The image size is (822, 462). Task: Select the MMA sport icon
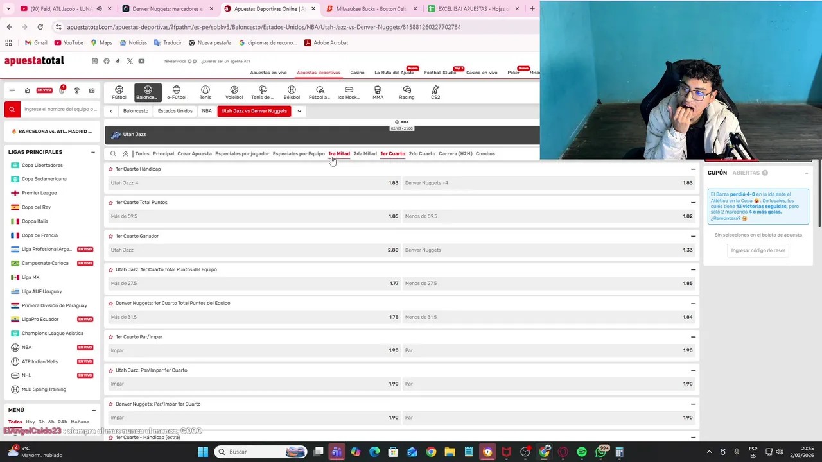click(378, 92)
